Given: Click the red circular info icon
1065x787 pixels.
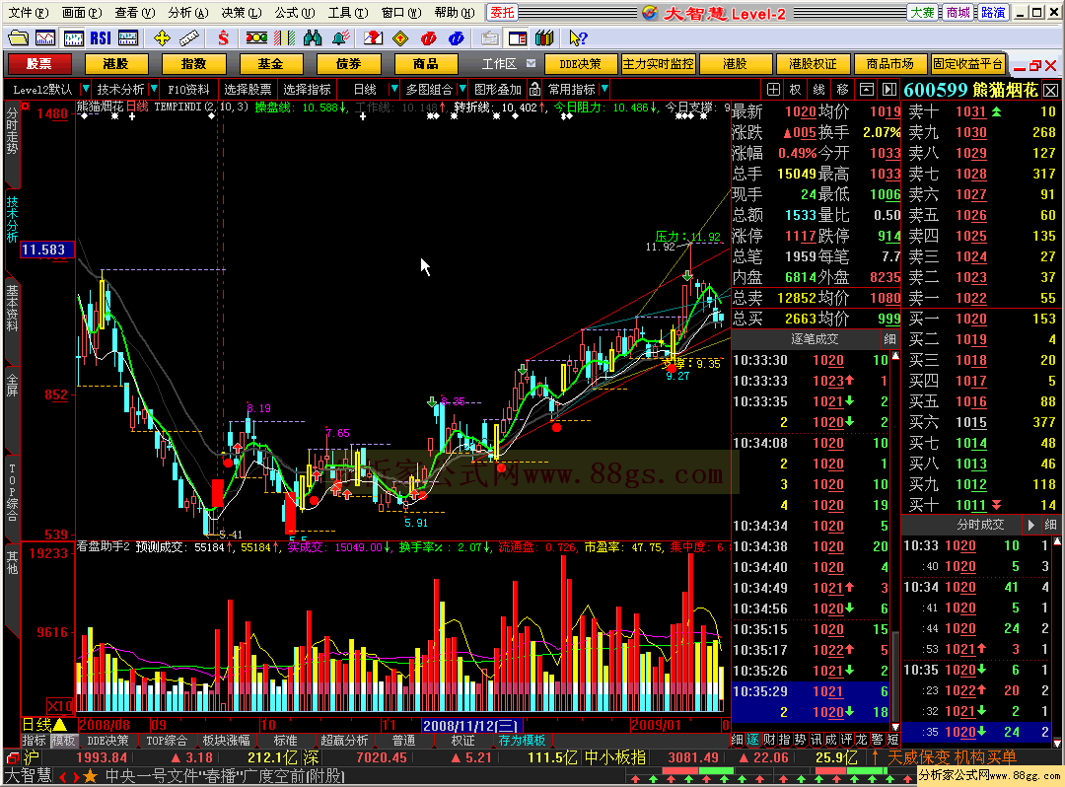Looking at the screenshot, I should tap(429, 38).
